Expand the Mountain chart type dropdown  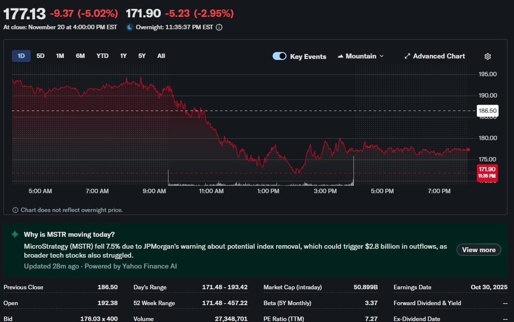click(361, 56)
